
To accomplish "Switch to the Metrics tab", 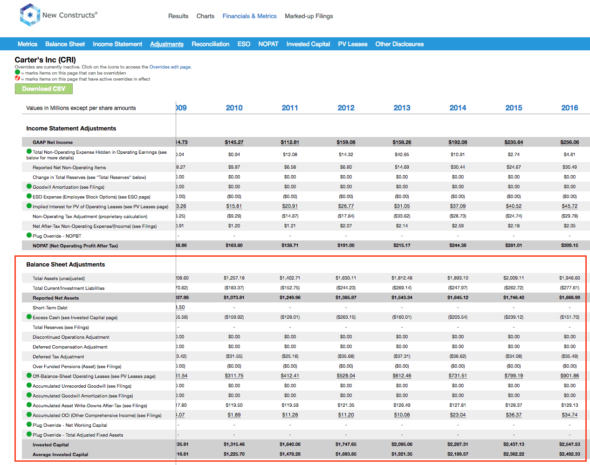I will [27, 44].
